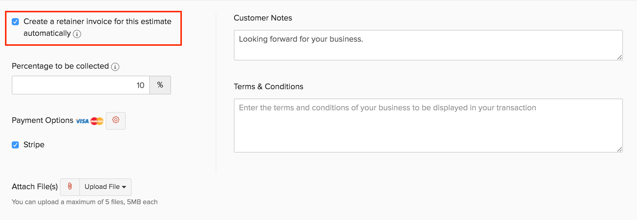Click the percentage input field showing 10
Image resolution: width=637 pixels, height=220 pixels.
pos(81,85)
